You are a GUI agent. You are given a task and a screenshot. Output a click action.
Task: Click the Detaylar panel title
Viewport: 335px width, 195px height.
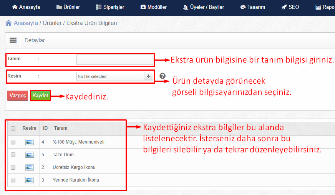click(35, 40)
